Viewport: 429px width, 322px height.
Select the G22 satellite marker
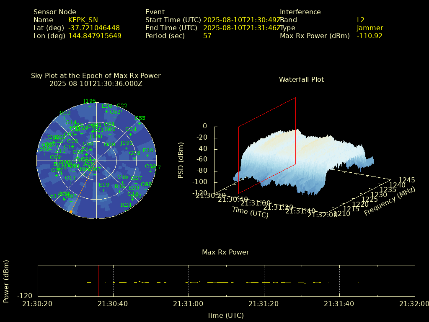pos(65,117)
